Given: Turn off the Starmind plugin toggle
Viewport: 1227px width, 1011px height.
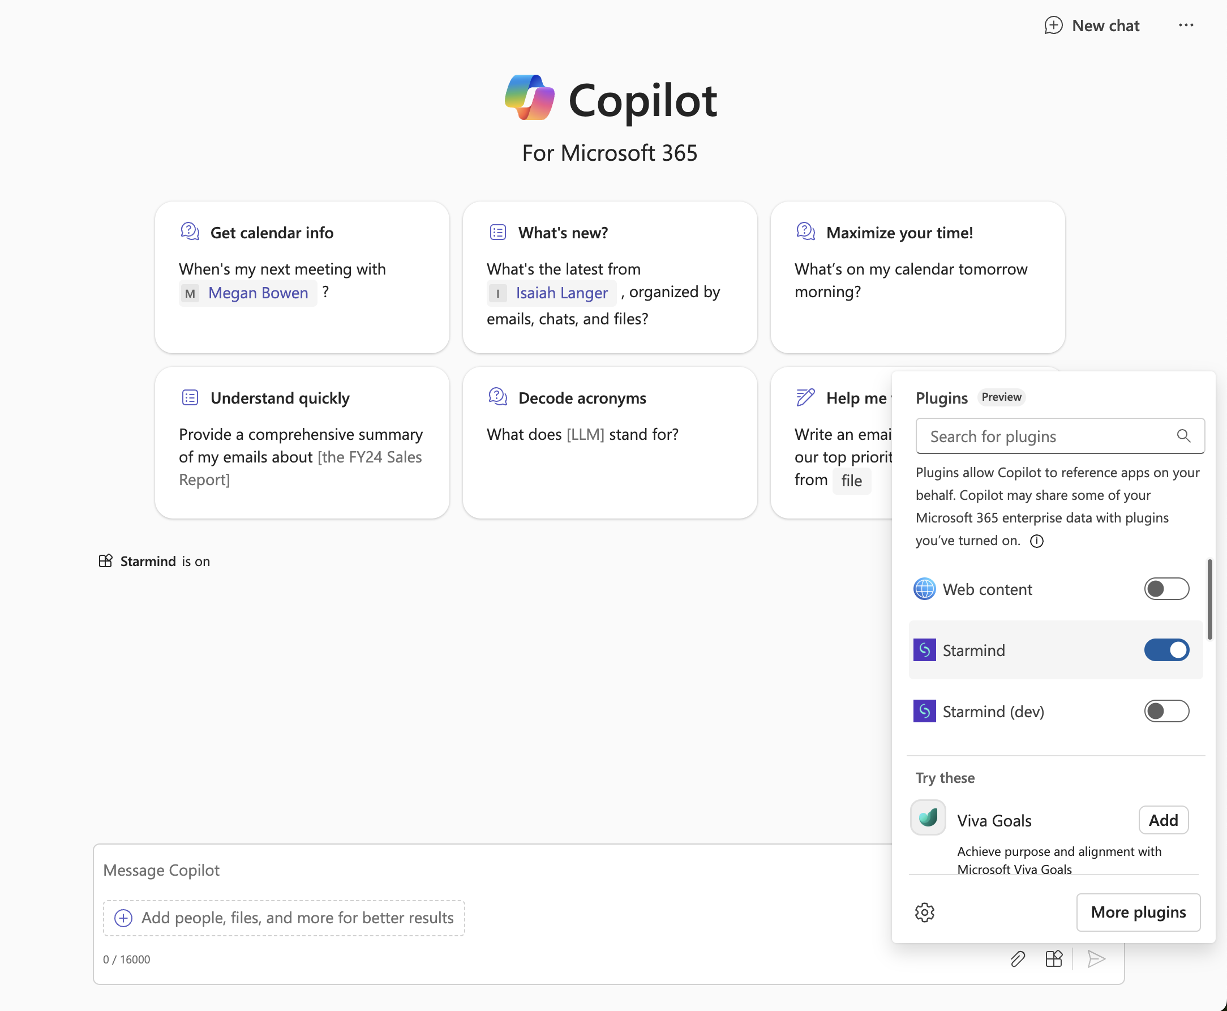Looking at the screenshot, I should (1166, 650).
